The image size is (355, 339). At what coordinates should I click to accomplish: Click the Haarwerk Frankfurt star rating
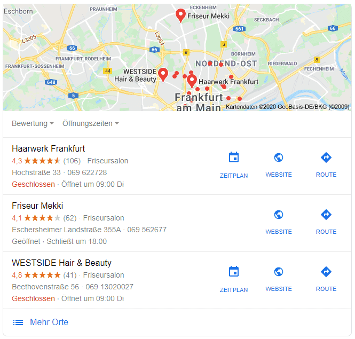(42, 161)
